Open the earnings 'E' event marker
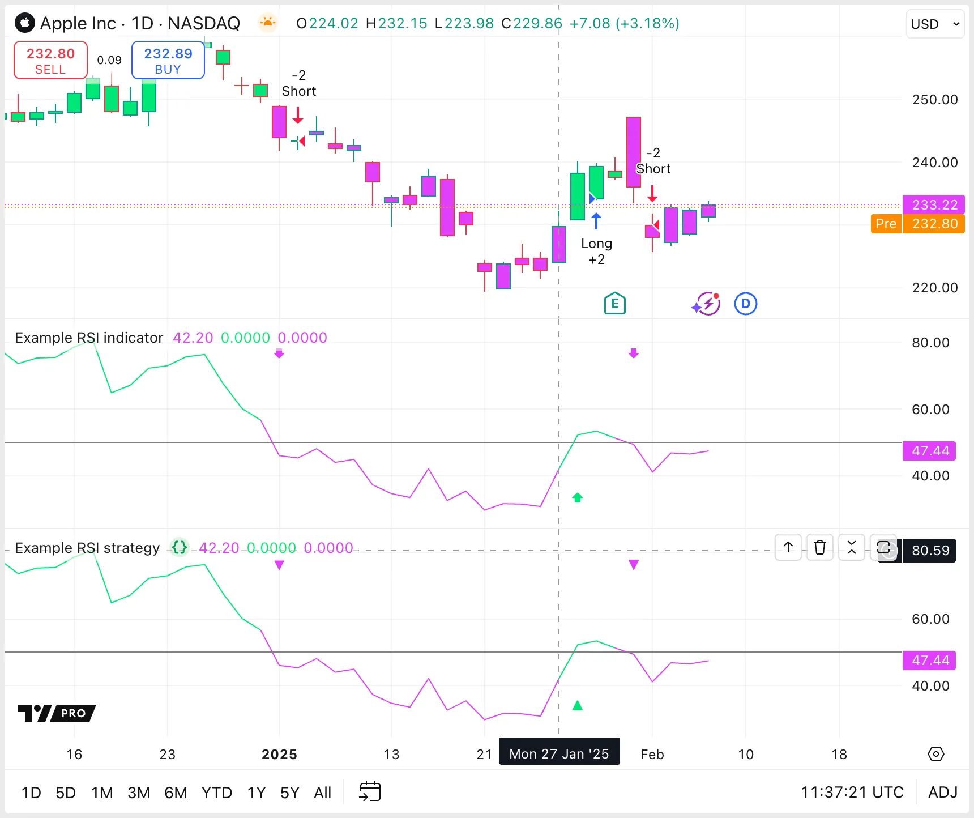Viewport: 974px width, 818px height. (615, 304)
